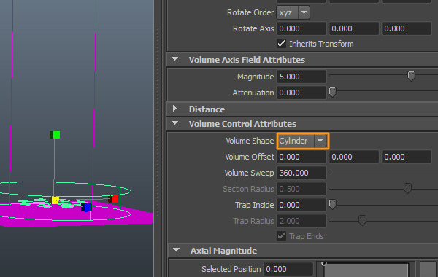Click the Section Radius value field
Image resolution: width=438 pixels, height=277 pixels.
click(x=301, y=189)
